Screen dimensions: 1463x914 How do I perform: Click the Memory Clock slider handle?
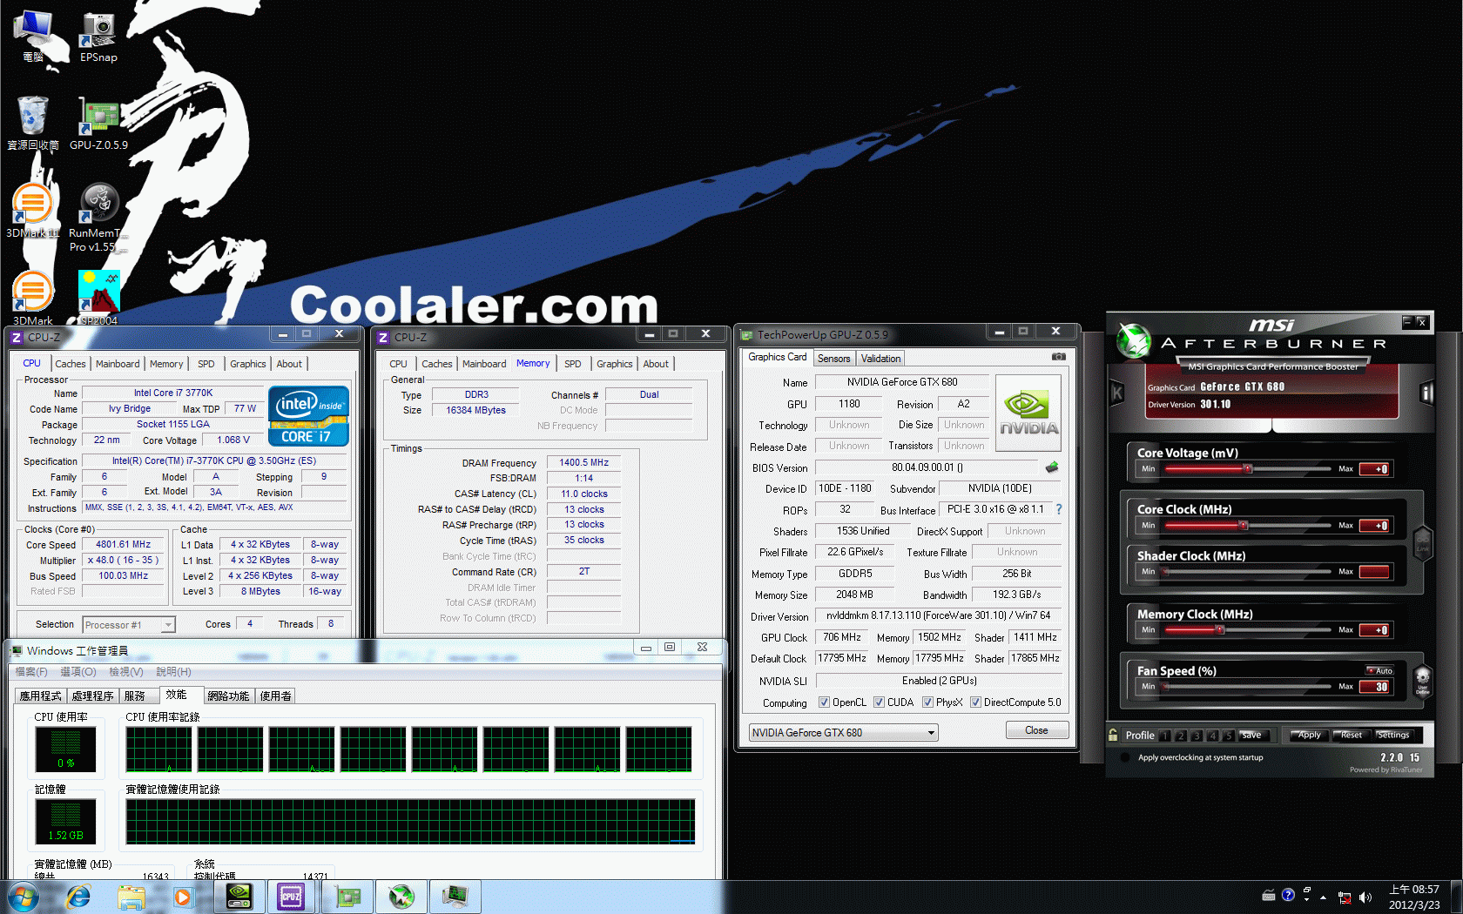point(1219,629)
